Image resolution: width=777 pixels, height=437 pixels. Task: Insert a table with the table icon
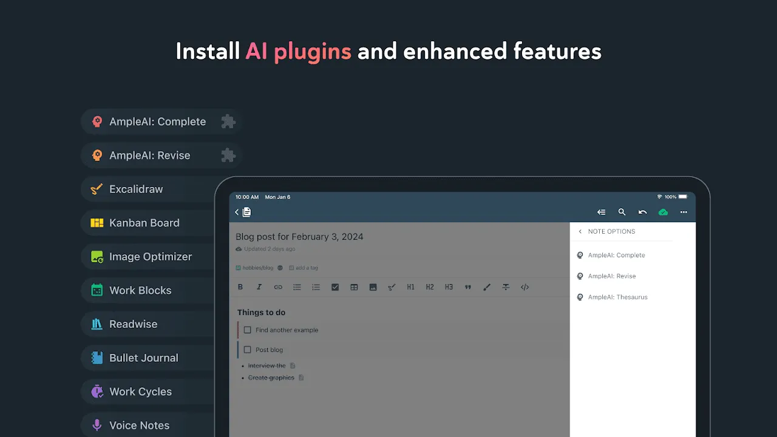pyautogui.click(x=354, y=287)
